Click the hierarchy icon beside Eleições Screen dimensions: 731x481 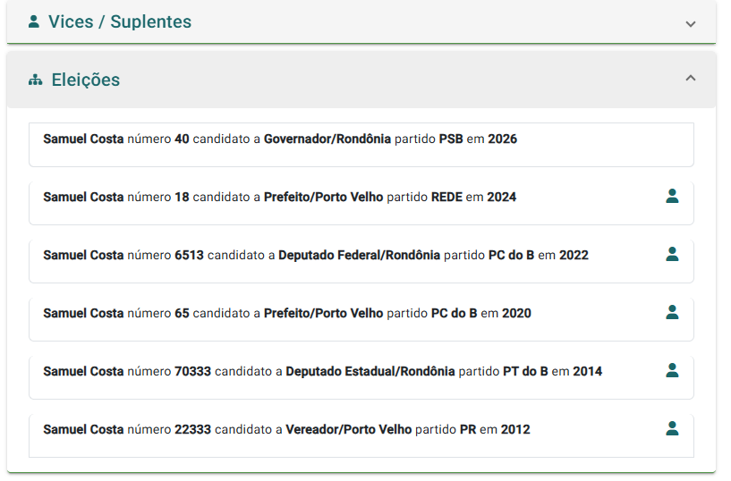(36, 80)
